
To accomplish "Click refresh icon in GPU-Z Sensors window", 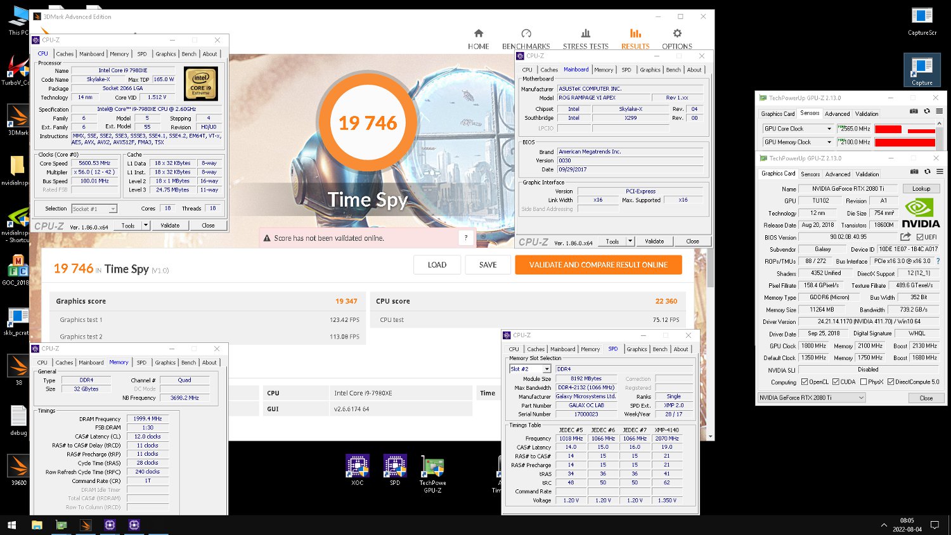I will [927, 111].
